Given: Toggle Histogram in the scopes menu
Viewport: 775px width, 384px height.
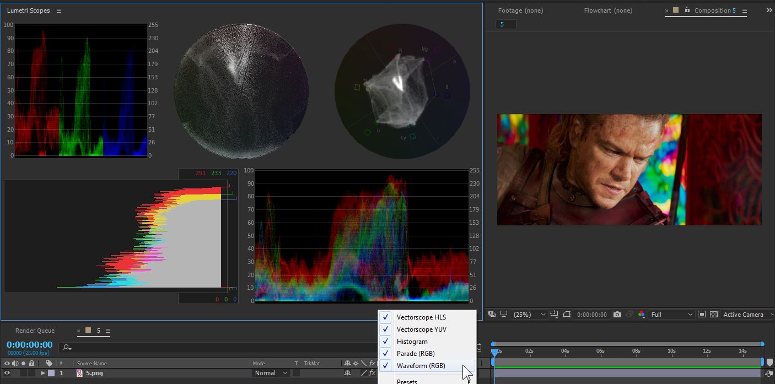Looking at the screenshot, I should point(427,342).
